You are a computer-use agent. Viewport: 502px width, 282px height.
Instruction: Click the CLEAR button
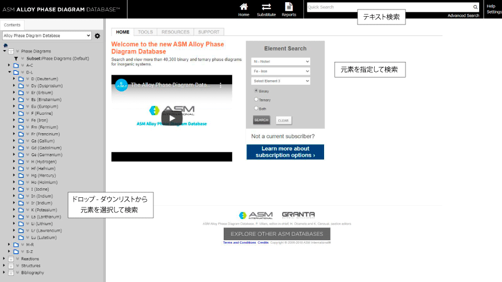coord(283,120)
